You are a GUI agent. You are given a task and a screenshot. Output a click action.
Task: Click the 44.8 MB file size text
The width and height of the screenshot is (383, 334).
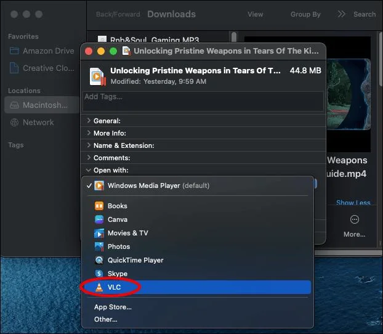305,70
